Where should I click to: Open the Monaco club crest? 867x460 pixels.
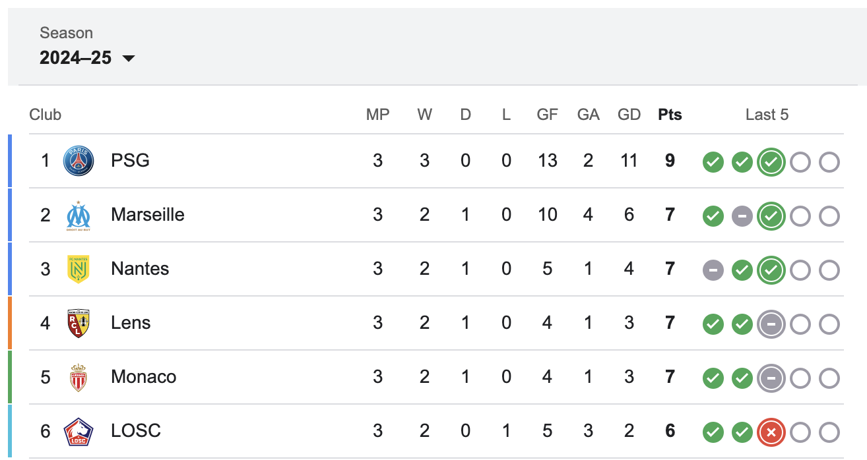[79, 377]
